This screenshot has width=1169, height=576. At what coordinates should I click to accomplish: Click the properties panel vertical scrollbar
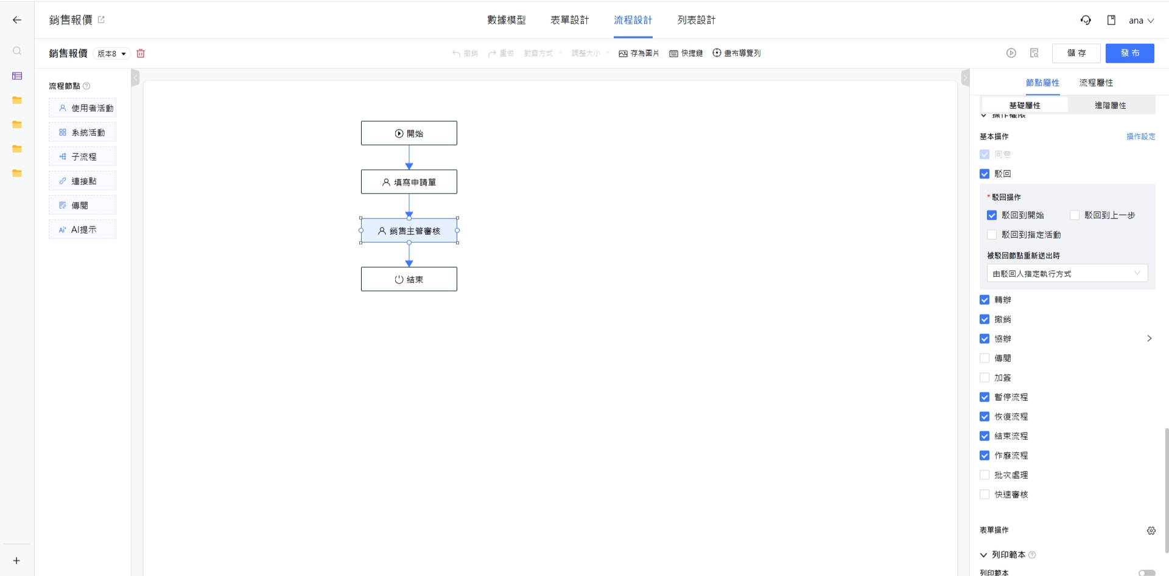(1167, 490)
